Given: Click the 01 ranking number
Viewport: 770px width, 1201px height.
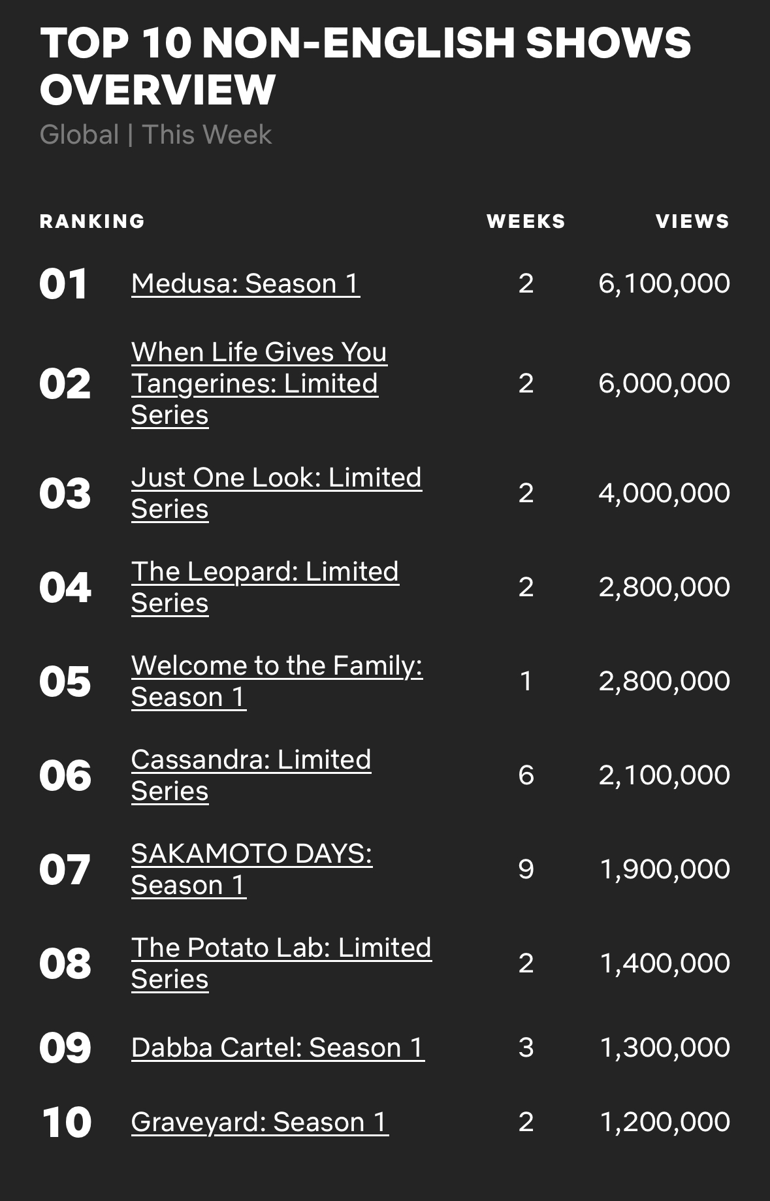Looking at the screenshot, I should (x=63, y=284).
